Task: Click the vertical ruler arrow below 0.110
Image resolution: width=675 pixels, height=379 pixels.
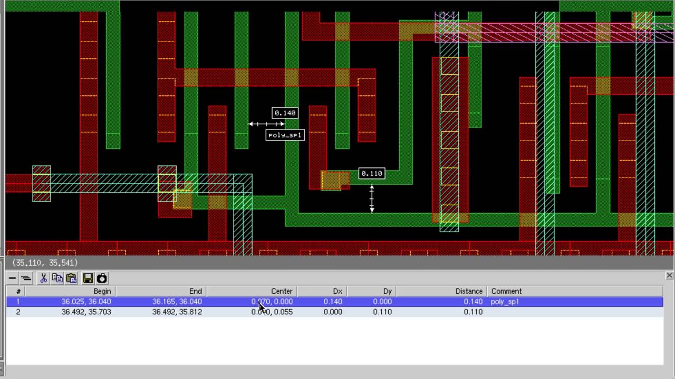Action: [372, 198]
